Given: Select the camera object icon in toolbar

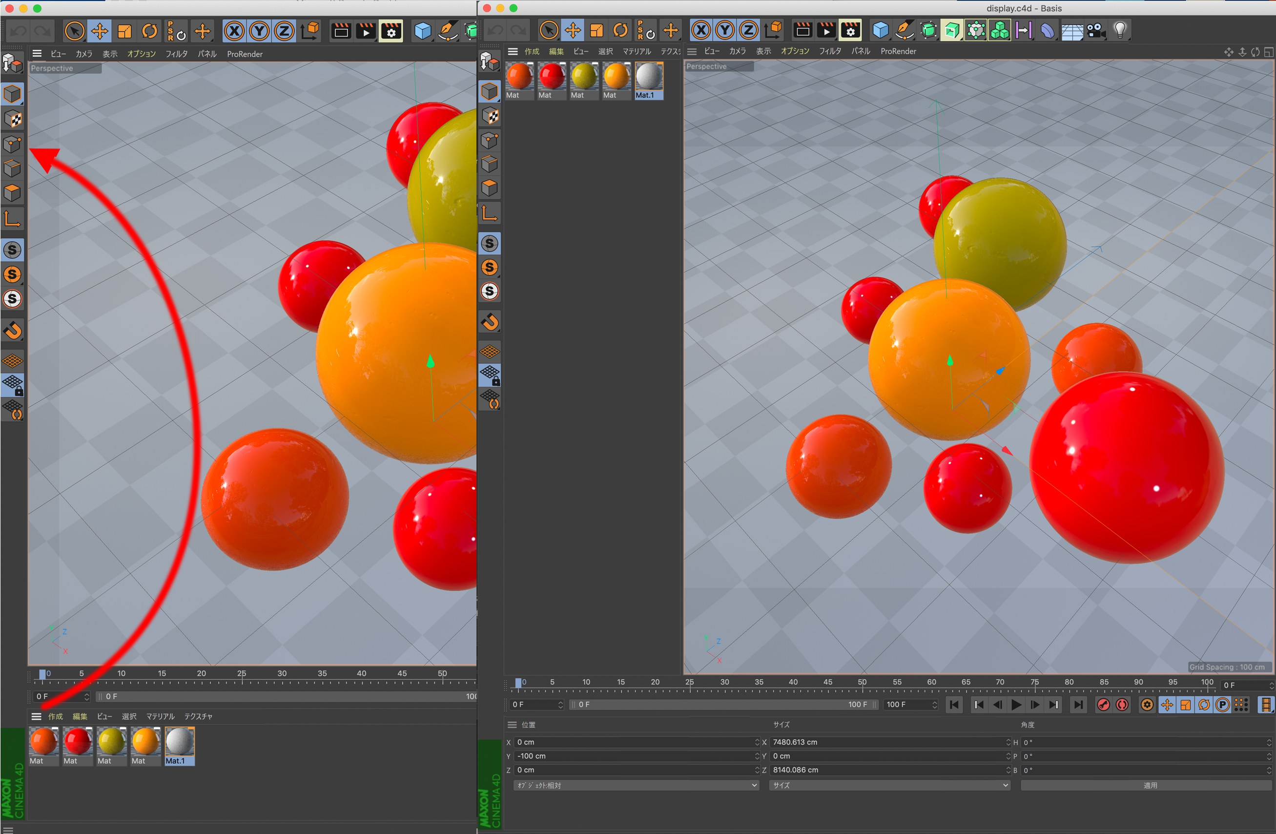Looking at the screenshot, I should click(x=1096, y=31).
